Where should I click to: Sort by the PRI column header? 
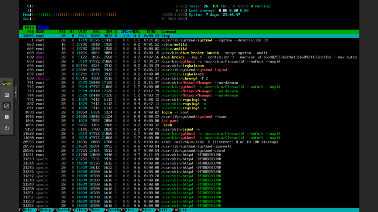[x=62, y=32]
